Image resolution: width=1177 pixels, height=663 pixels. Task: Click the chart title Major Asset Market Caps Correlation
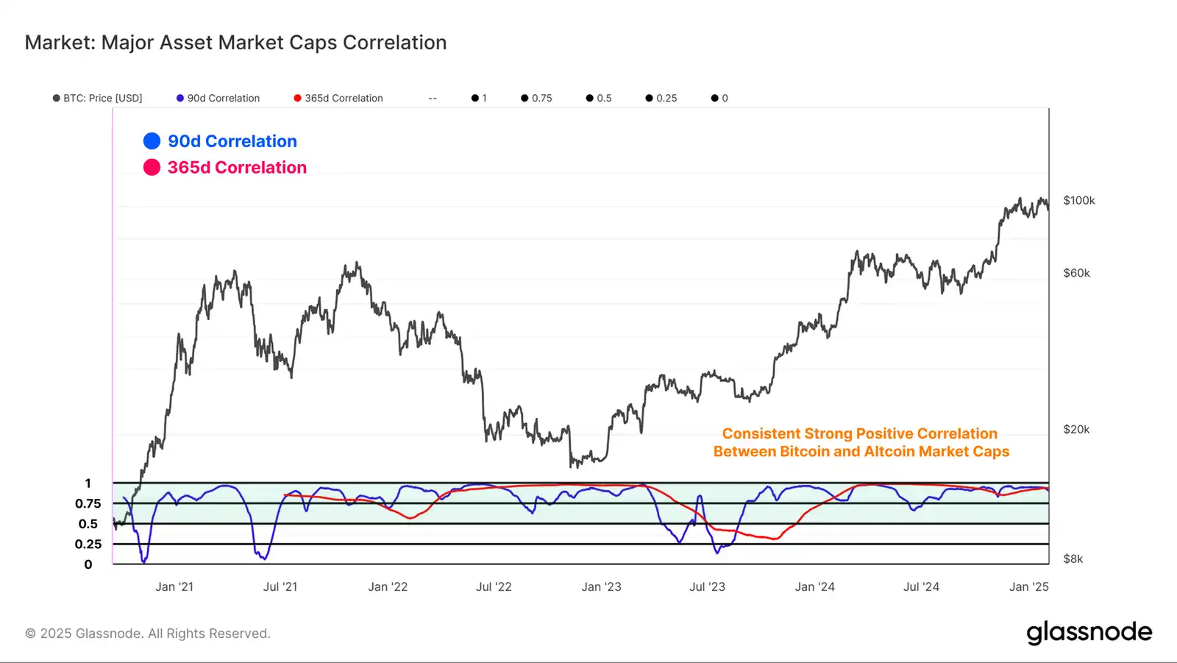pos(235,43)
